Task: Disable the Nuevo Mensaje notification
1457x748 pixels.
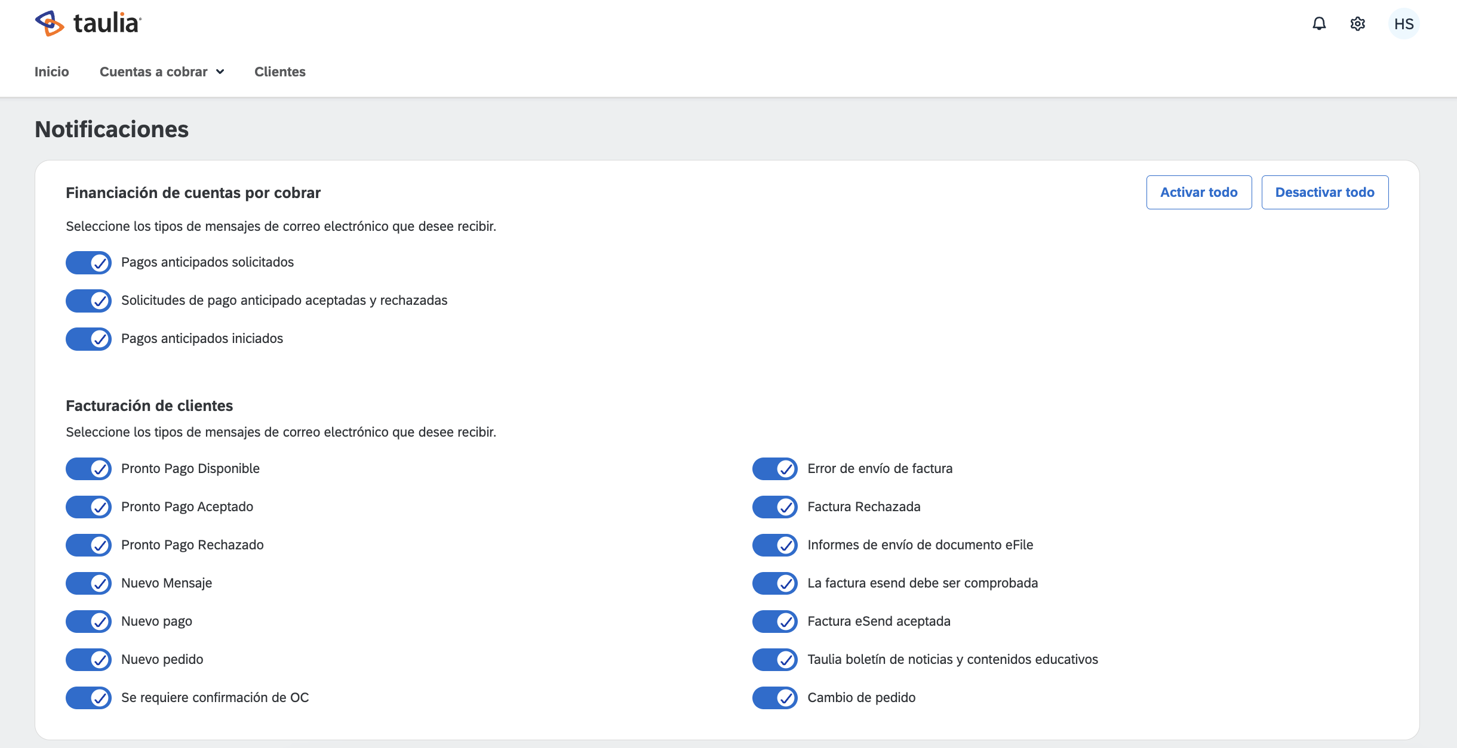Action: [88, 583]
